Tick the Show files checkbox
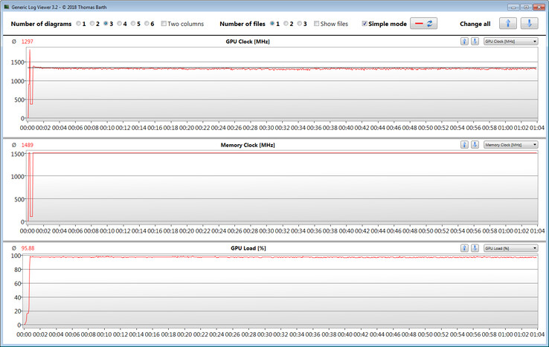Viewport: 549px width, 347px height. point(316,24)
